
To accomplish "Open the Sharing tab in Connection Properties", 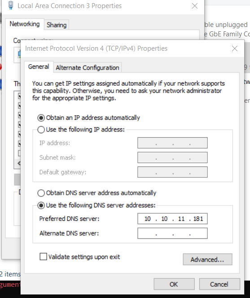I will pyautogui.click(x=57, y=25).
